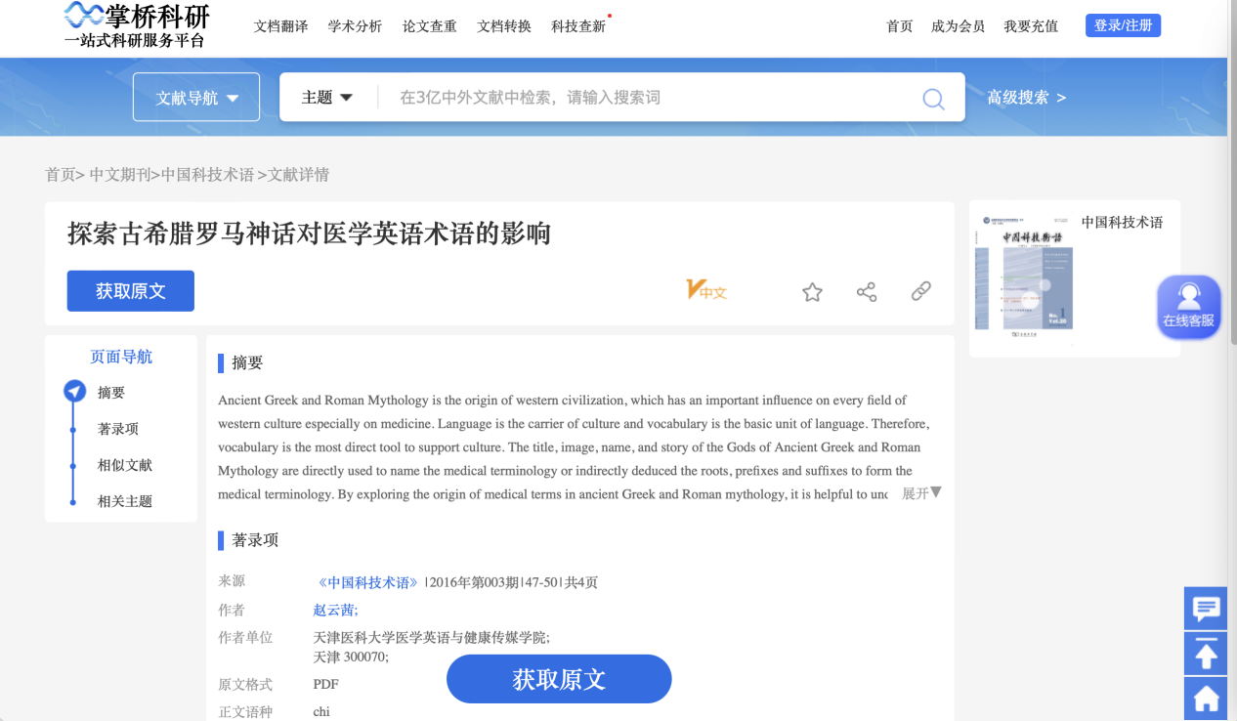
Task: Click the 文献详情 breadcrumb text
Action: [x=299, y=175]
